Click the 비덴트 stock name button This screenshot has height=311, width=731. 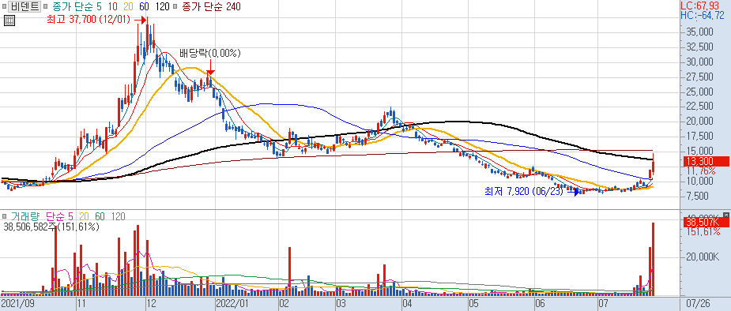click(x=25, y=6)
